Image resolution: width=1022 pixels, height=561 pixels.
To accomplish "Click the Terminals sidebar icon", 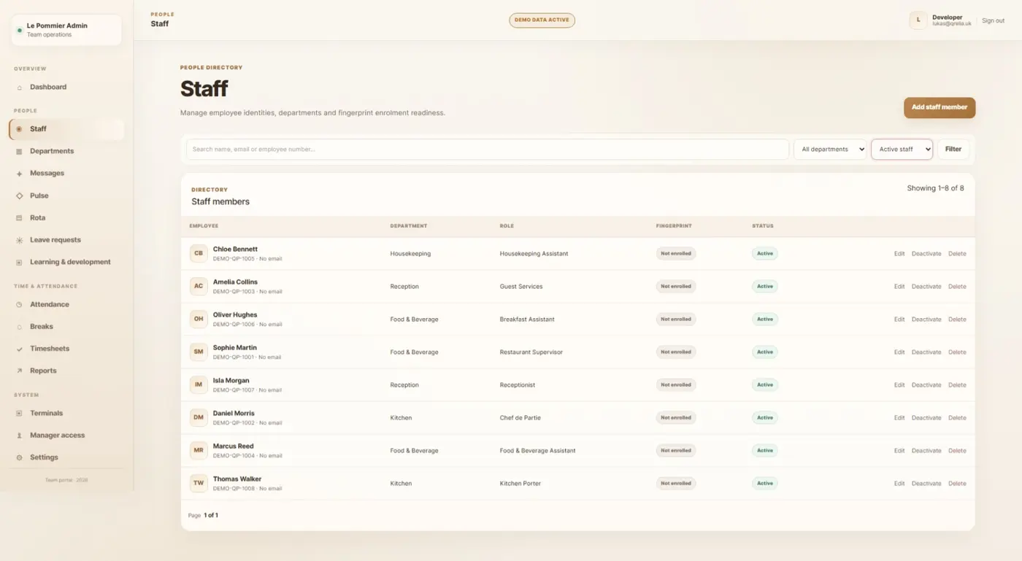I will pos(19,414).
